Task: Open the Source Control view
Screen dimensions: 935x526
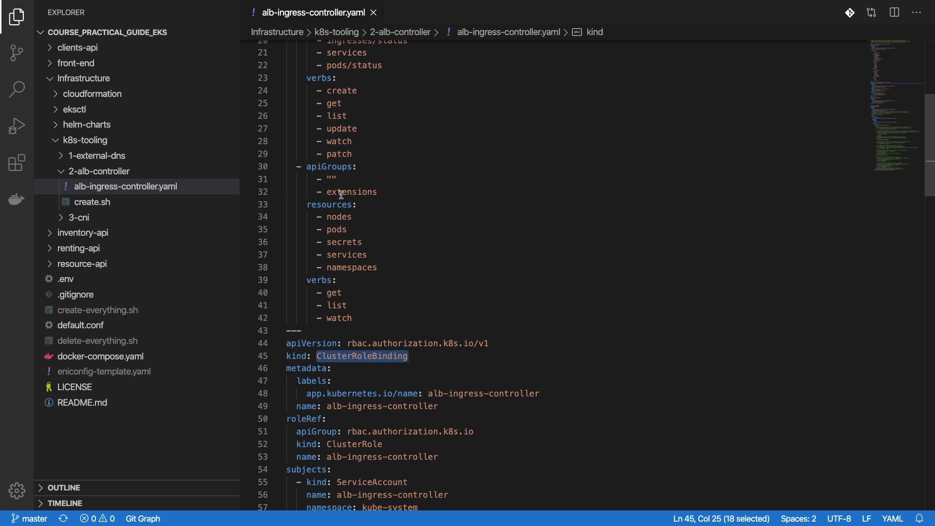Action: point(17,53)
